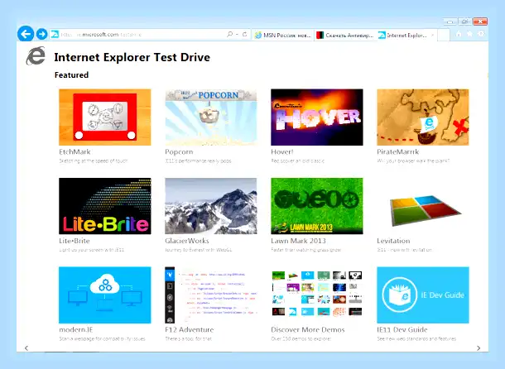505x369 pixels.
Task: Open a new blank tab
Action: point(444,35)
